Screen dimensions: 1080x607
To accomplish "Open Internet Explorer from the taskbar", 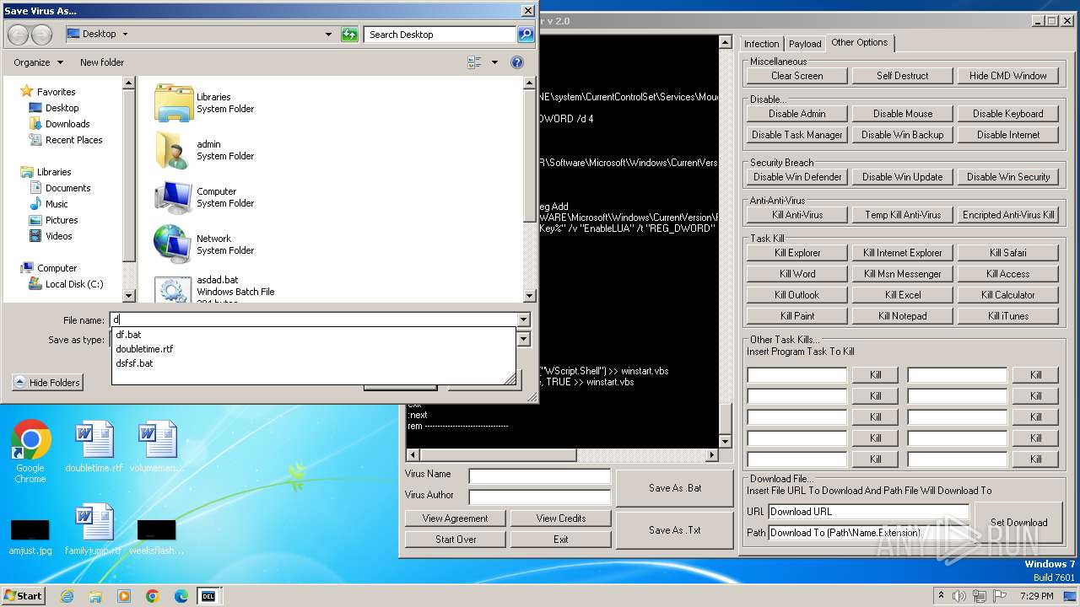I will click(67, 596).
